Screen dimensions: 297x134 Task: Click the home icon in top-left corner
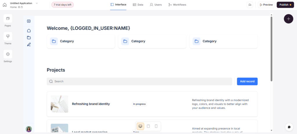tap(5, 5)
